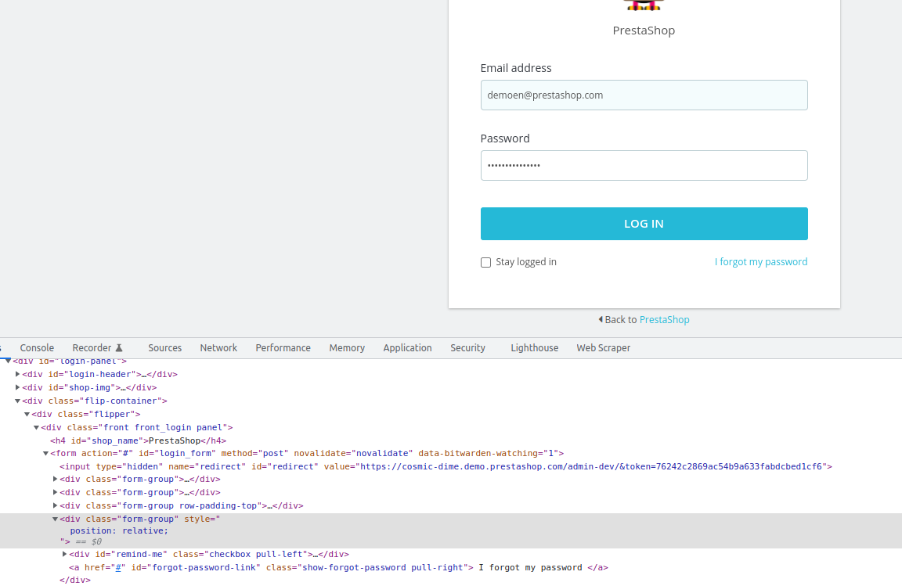902x586 pixels.
Task: Collapse the flip-container div node
Action: pos(16,401)
